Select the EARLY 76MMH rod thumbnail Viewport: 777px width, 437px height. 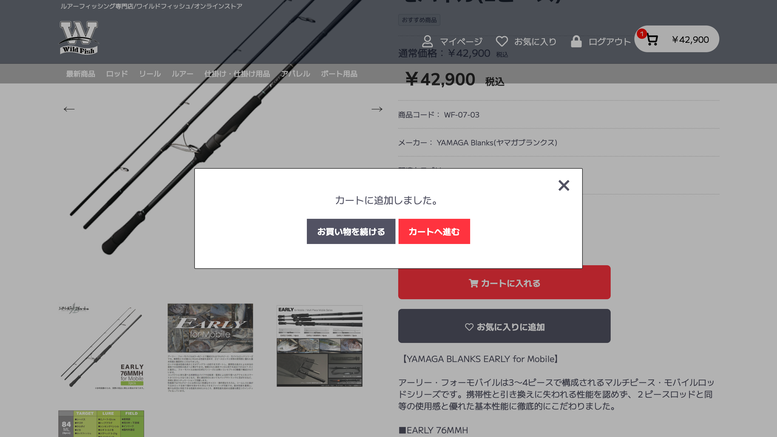102,346
